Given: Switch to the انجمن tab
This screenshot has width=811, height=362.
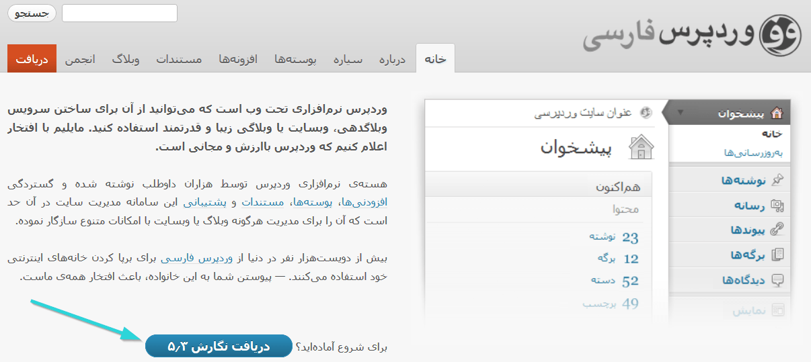Looking at the screenshot, I should coord(80,59).
